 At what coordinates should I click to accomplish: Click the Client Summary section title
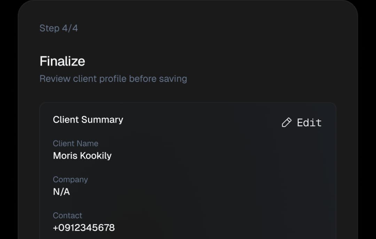tap(88, 119)
